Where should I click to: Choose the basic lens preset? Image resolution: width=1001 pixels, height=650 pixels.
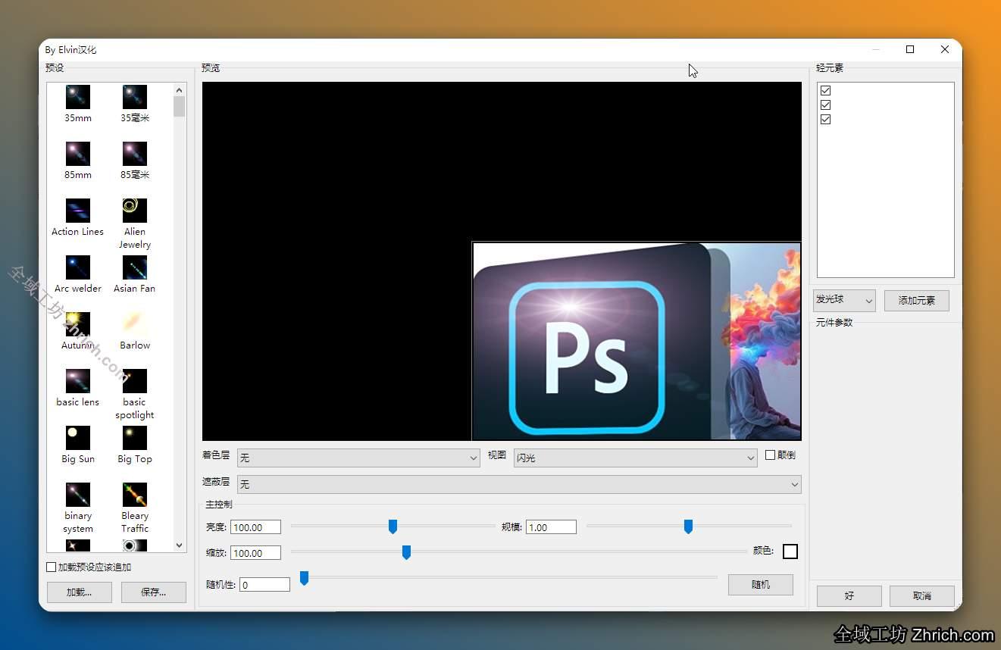78,388
